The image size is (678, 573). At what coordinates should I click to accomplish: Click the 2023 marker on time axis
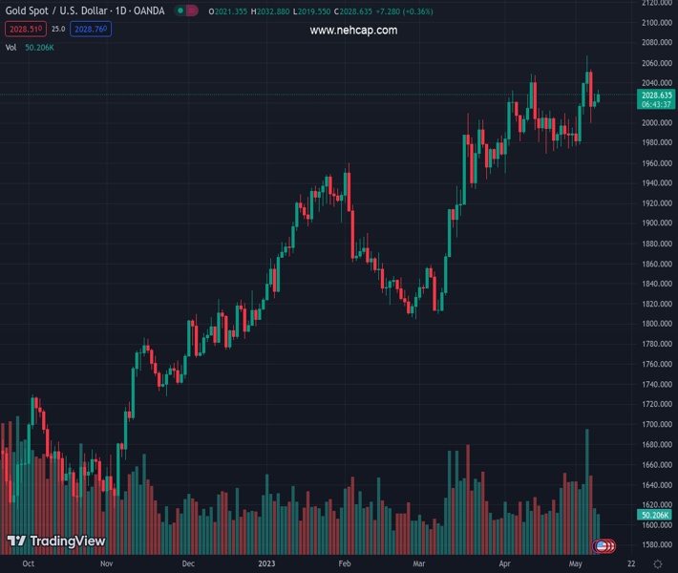coord(268,563)
